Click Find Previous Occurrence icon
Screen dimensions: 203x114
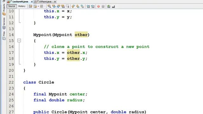54,6
